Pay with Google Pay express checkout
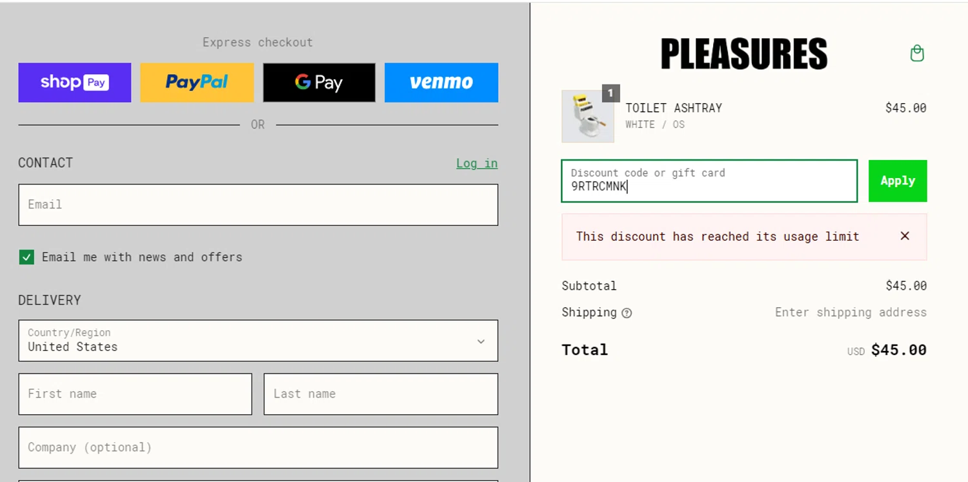Screen dimensions: 968x482 click(319, 82)
